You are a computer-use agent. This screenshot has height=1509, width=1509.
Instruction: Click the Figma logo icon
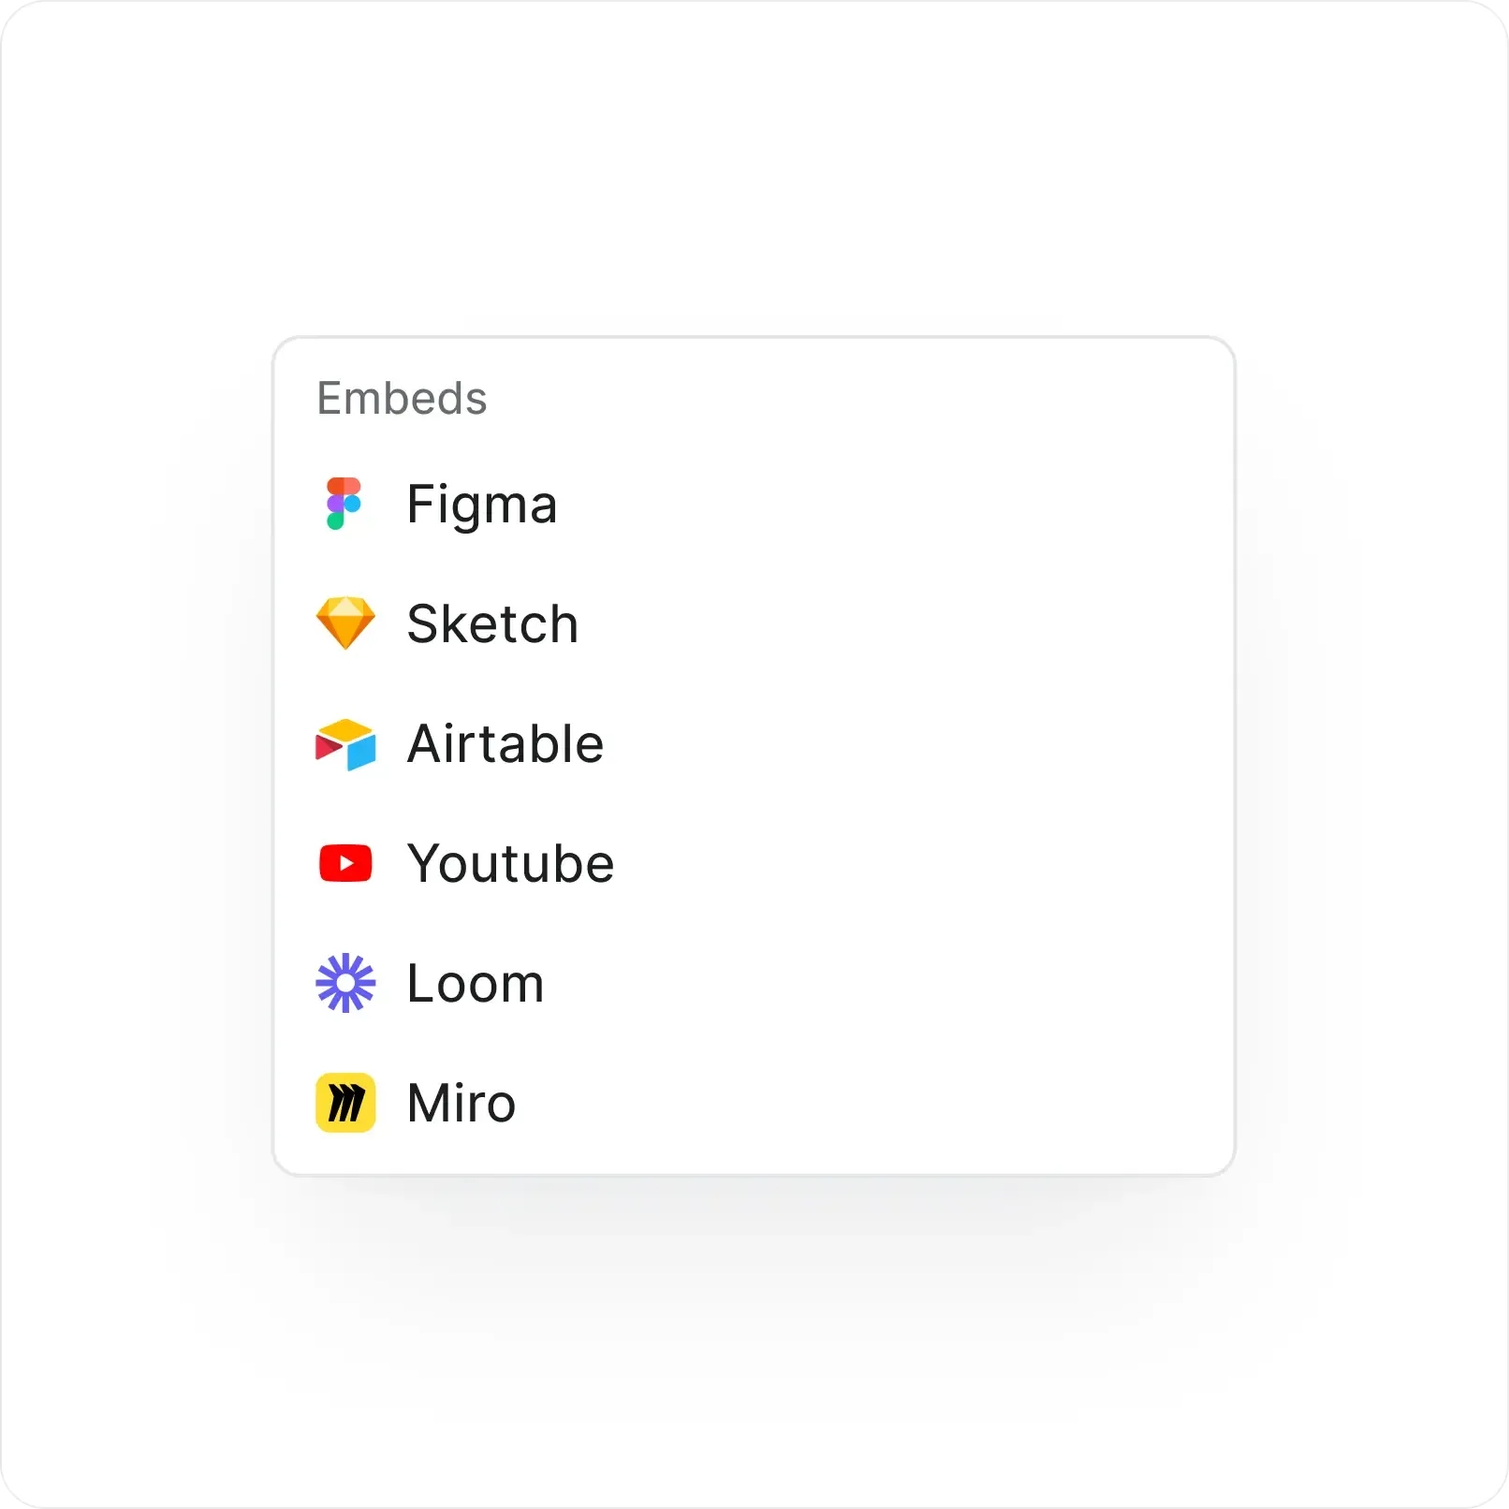click(x=344, y=504)
